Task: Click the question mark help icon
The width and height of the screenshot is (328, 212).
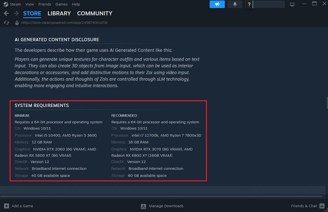Action: click(249, 4)
